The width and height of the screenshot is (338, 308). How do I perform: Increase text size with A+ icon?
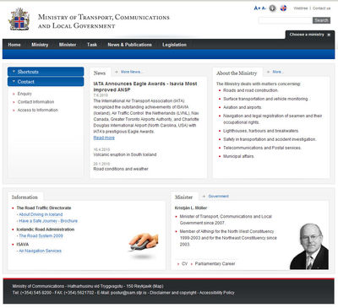[257, 8]
